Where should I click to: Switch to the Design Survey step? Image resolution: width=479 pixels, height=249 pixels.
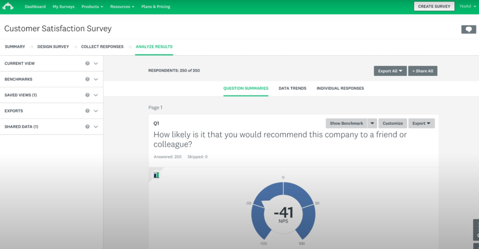click(53, 46)
